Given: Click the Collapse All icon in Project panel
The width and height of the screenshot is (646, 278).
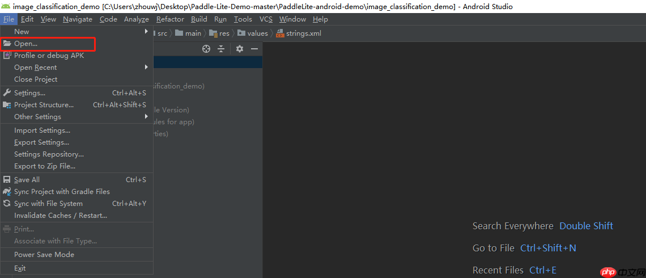Looking at the screenshot, I should [221, 49].
